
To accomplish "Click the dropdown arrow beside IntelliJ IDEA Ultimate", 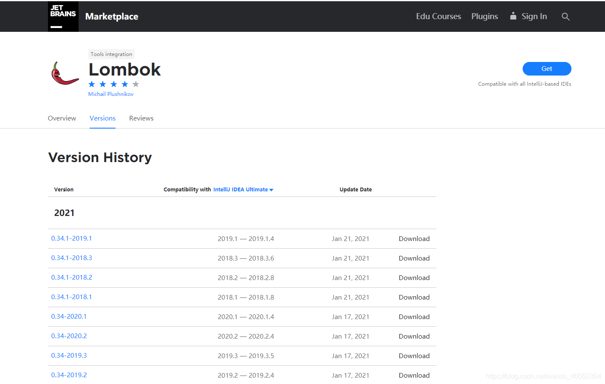I will pyautogui.click(x=271, y=190).
